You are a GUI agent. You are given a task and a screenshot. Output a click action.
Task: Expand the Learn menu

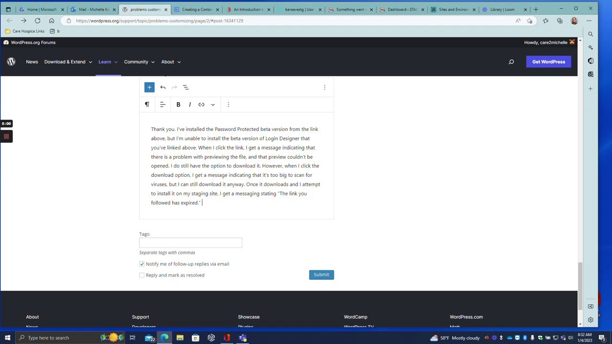click(108, 62)
